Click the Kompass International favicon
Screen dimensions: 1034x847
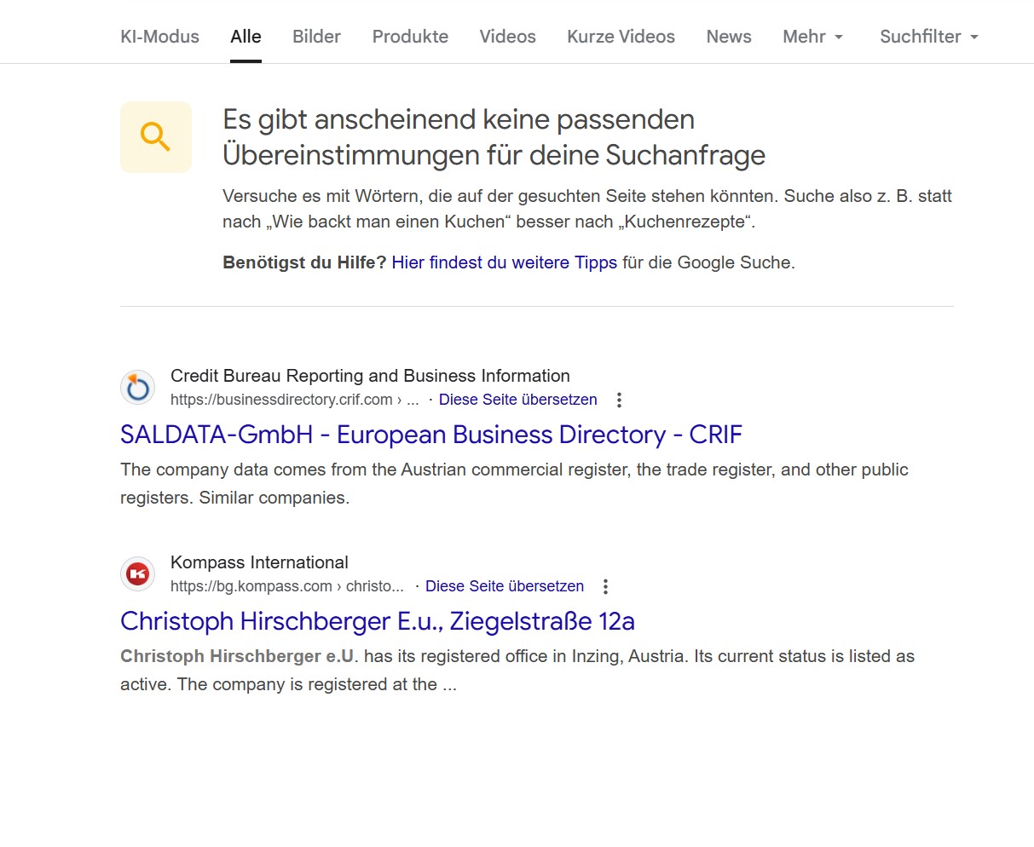(137, 574)
